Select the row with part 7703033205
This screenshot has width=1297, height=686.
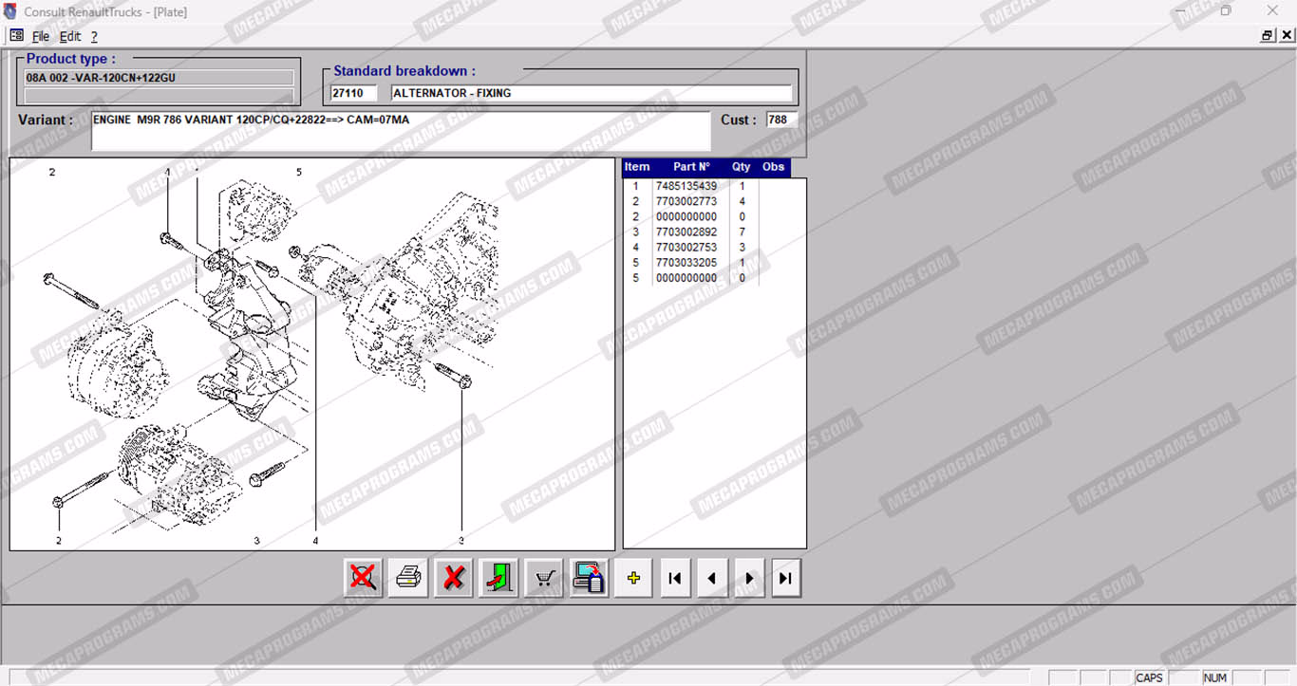[x=686, y=263]
